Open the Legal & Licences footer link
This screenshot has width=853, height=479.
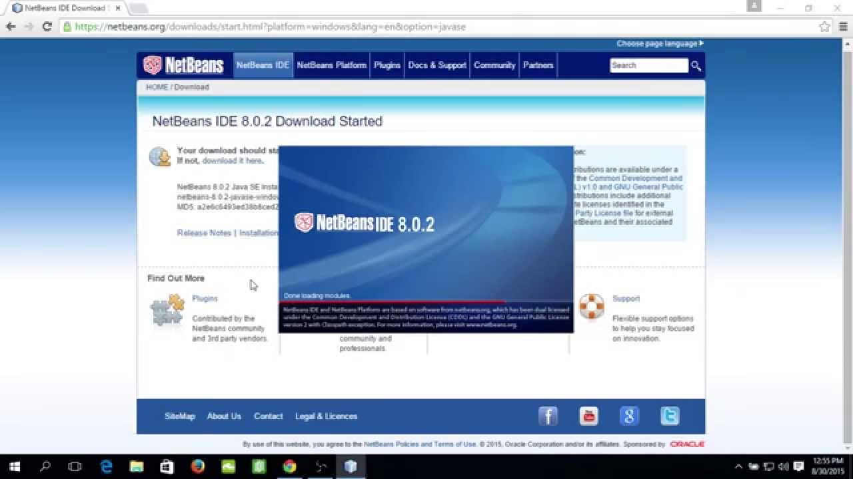pos(327,416)
